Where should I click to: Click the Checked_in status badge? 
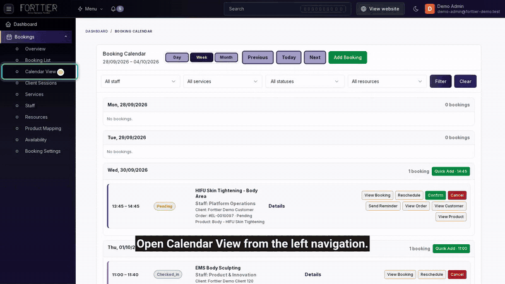click(168, 275)
